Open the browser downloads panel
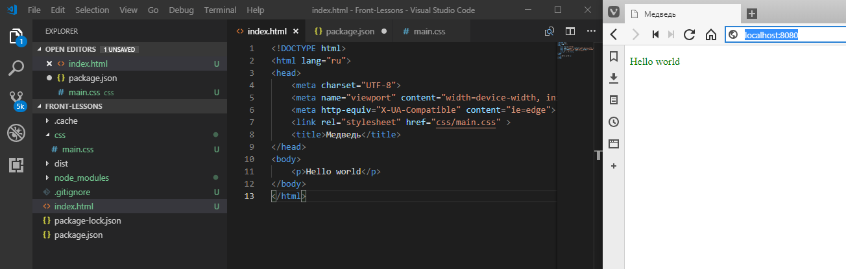Screen dimensions: 846x269 click(614, 78)
